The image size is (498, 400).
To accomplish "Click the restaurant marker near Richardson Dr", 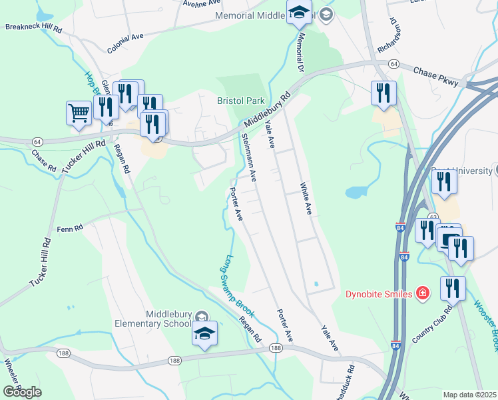I will 383,94.
